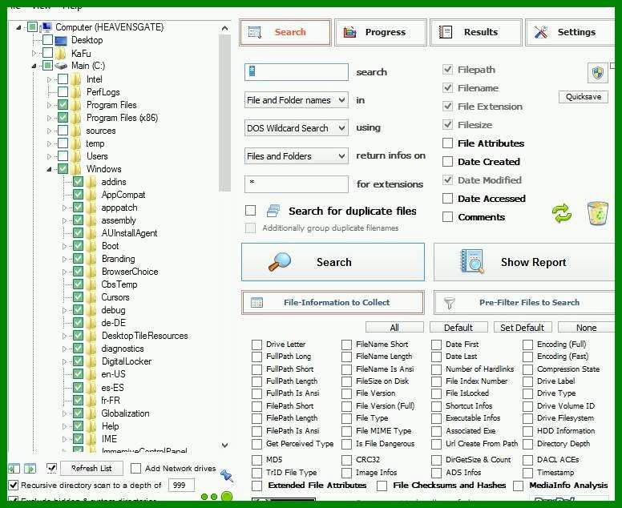Click the KaFu folder icon

61,53
